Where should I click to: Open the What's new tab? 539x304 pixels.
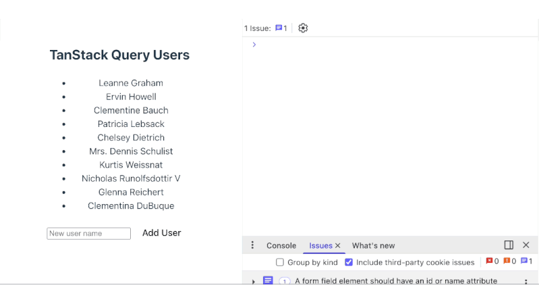[x=373, y=246]
